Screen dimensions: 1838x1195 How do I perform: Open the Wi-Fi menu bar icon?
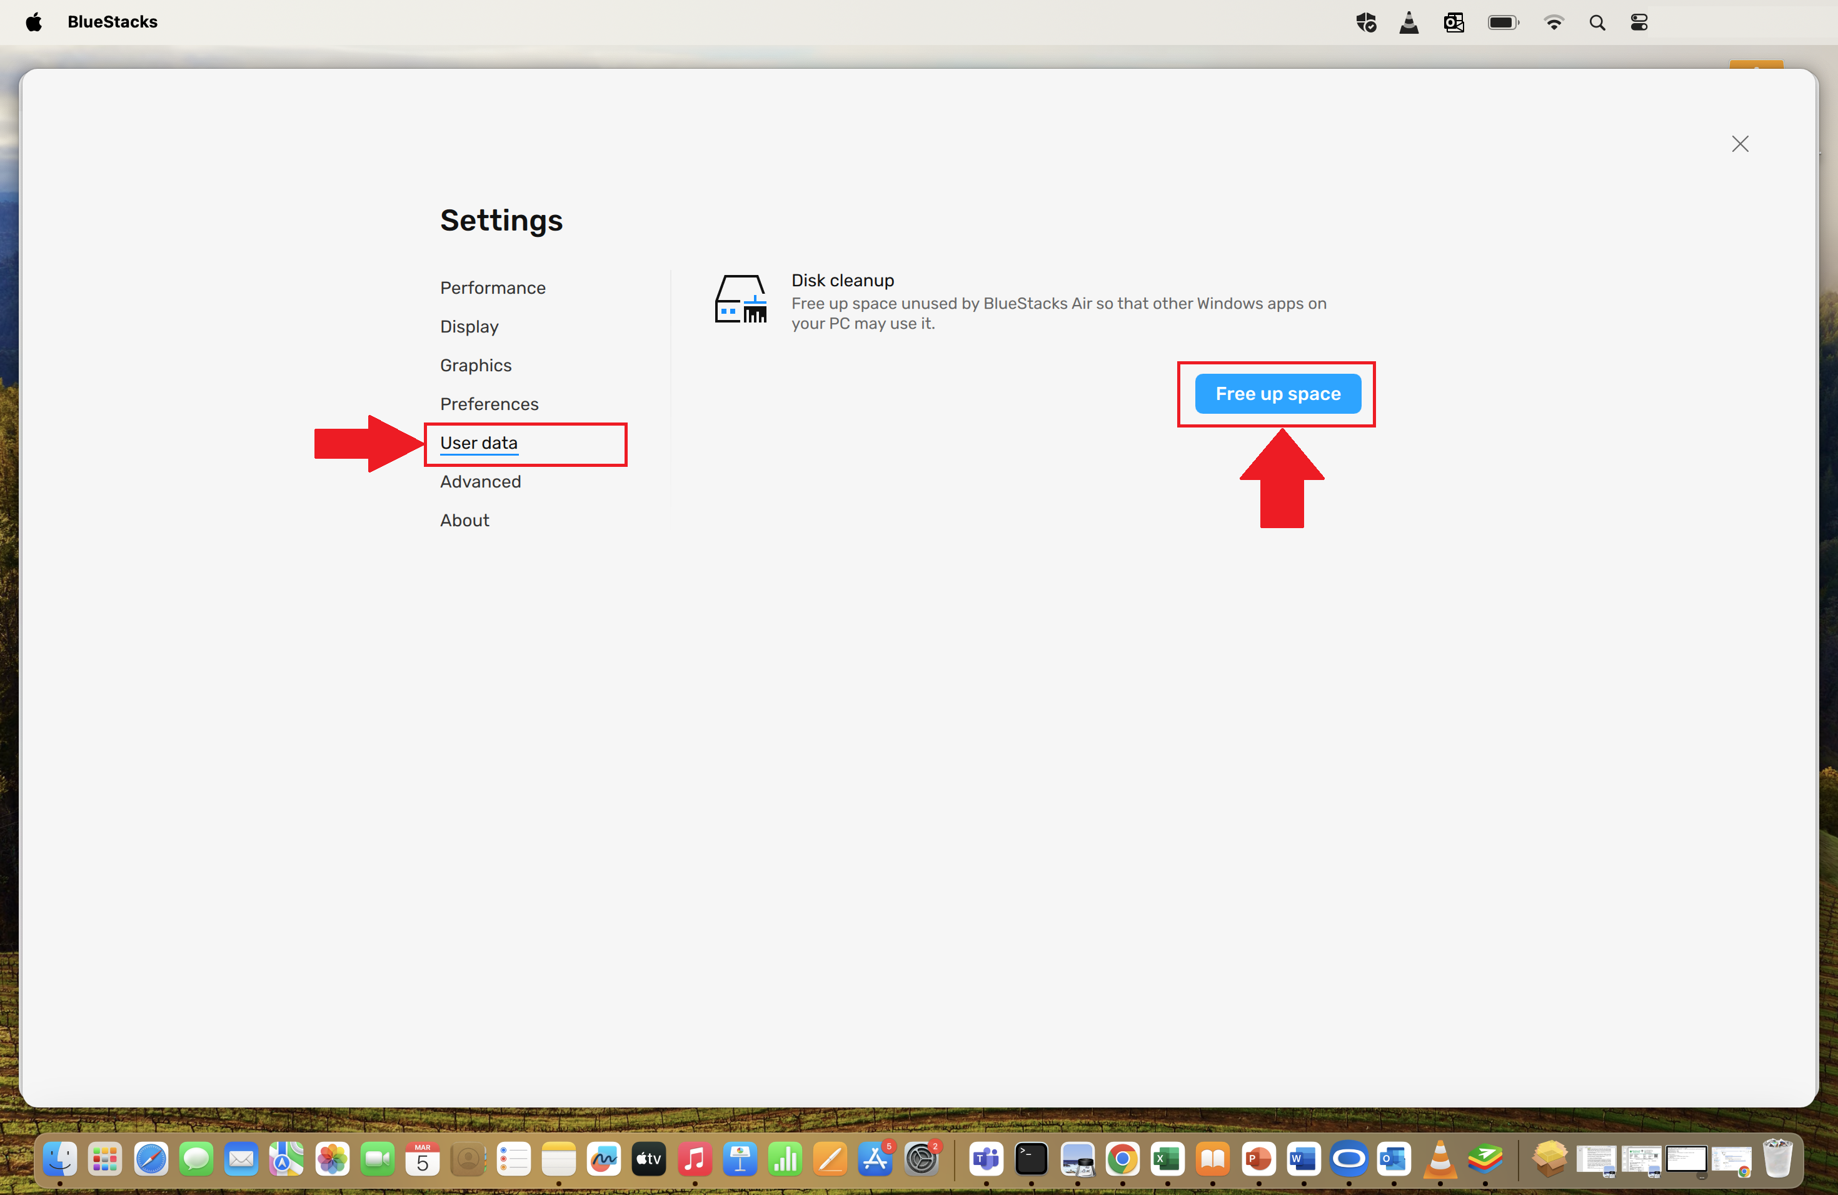click(x=1553, y=22)
